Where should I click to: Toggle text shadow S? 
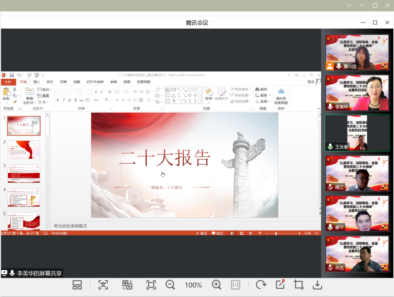[x=75, y=100]
